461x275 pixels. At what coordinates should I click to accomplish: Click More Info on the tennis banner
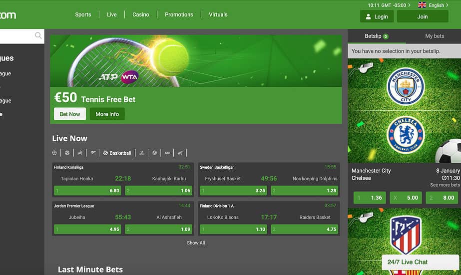107,114
